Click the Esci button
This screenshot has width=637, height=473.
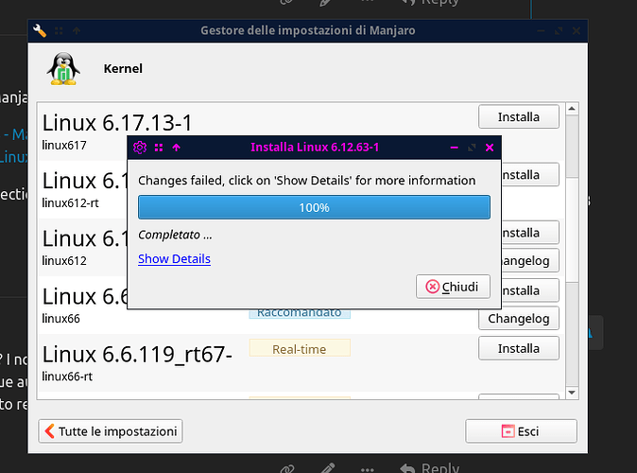pyautogui.click(x=520, y=431)
